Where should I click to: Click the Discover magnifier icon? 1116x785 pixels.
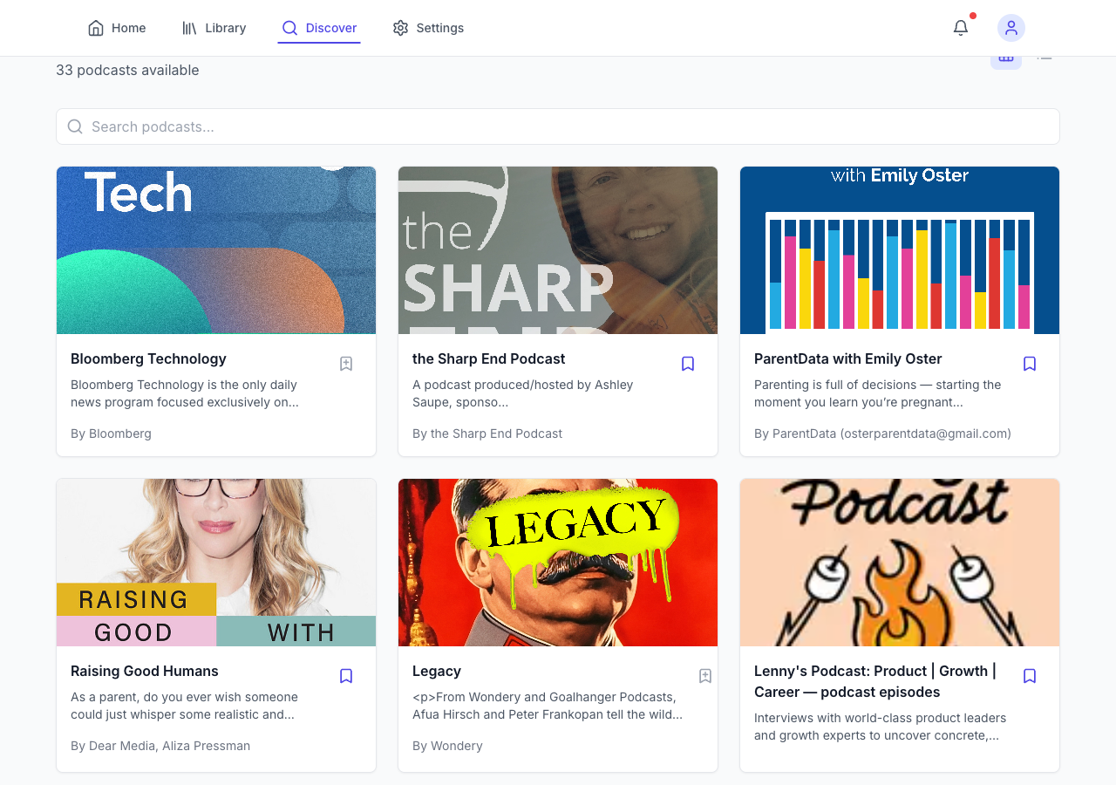(x=289, y=27)
